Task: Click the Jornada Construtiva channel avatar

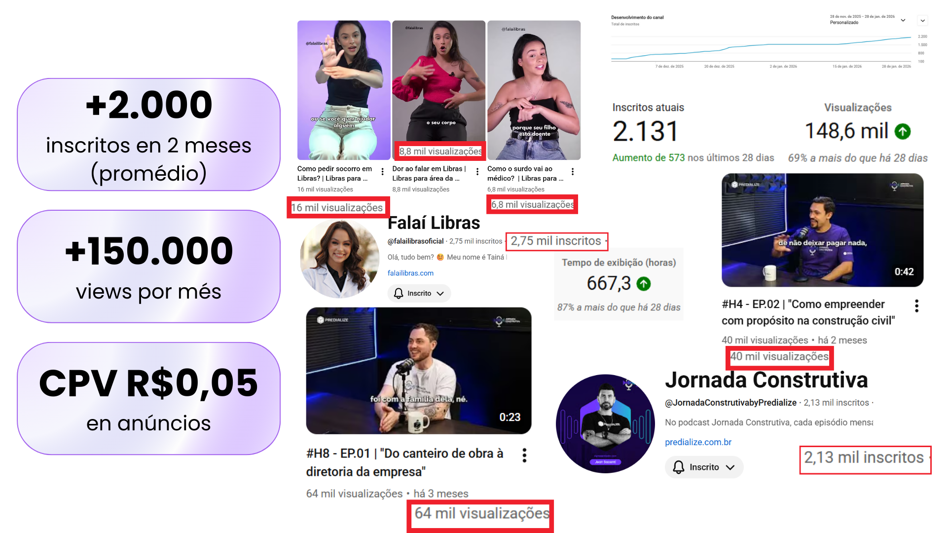Action: coord(605,423)
